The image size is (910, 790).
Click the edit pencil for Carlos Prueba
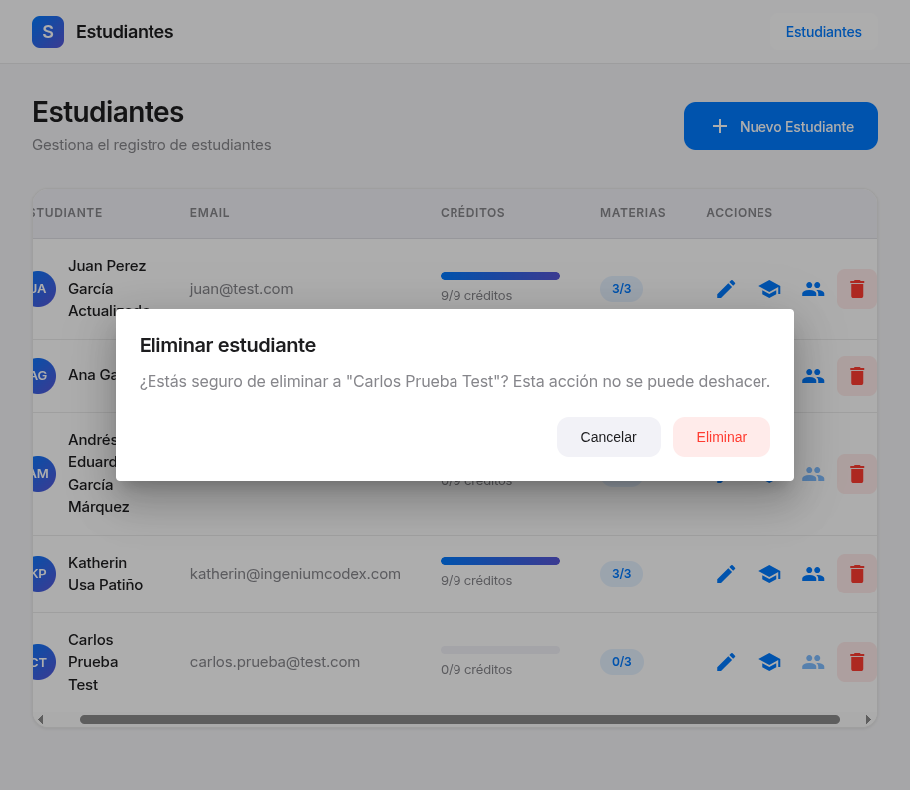click(726, 661)
